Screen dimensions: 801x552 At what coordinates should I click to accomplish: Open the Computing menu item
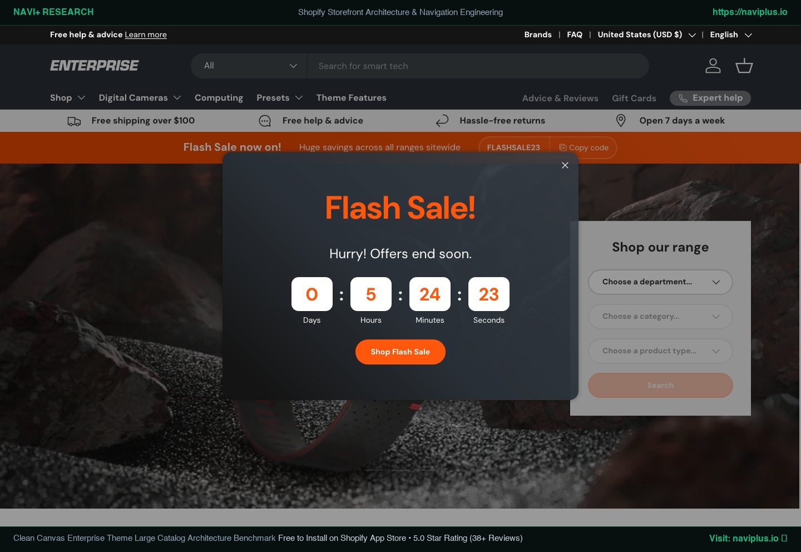coord(219,98)
